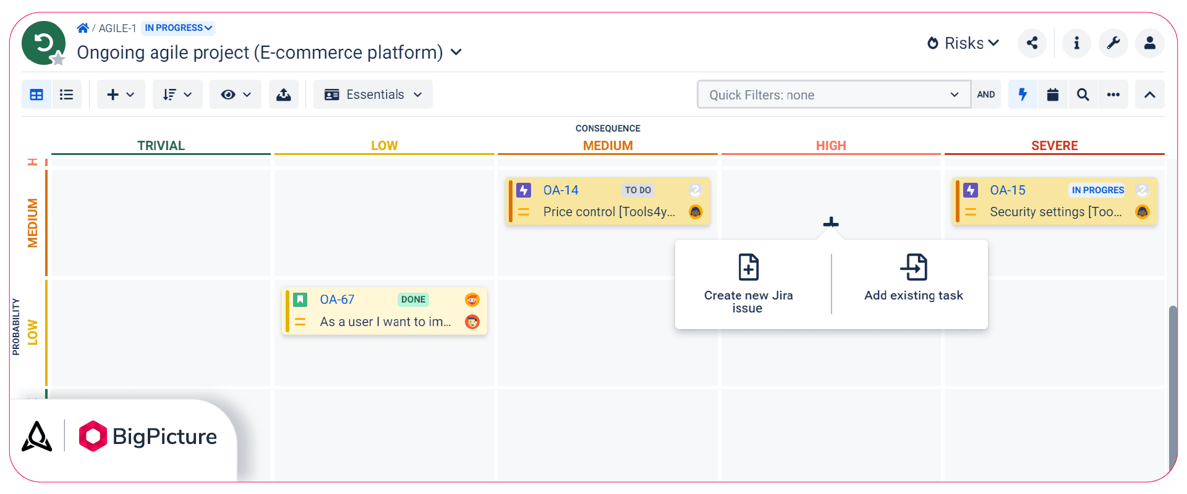Click the DONE status badge on OA-67
Viewport: 1187px width, 494px height.
pyautogui.click(x=414, y=299)
